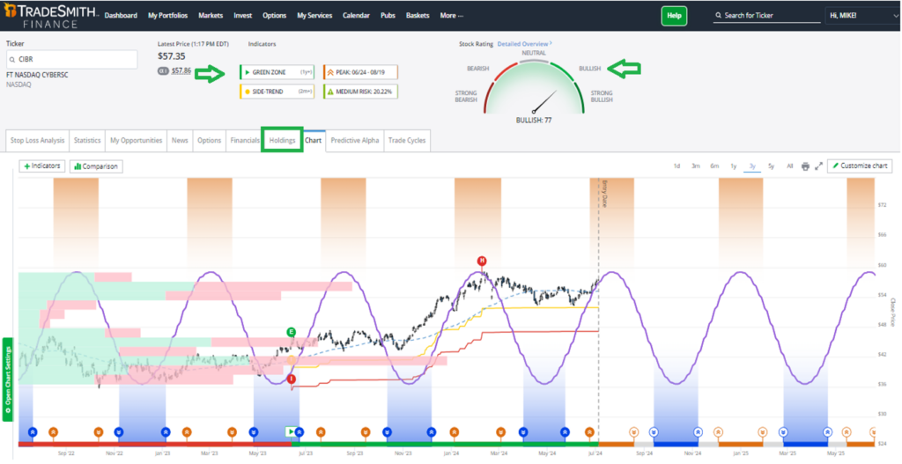
Task: Click the red I marker at chart low
Action: pos(291,379)
